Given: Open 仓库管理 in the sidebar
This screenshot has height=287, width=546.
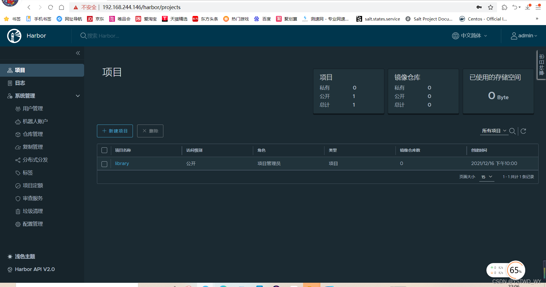Looking at the screenshot, I should 33,135.
